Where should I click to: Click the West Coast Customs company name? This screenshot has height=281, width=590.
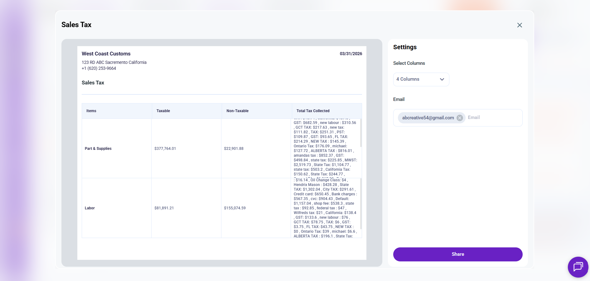click(106, 54)
